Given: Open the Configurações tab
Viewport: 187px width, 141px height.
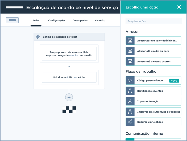Looking at the screenshot, I should tap(57, 20).
